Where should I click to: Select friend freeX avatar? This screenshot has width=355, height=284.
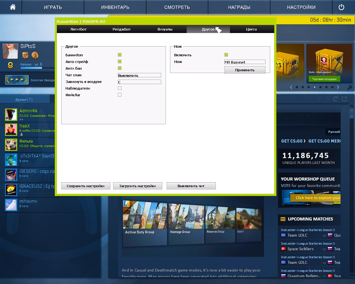[x=11, y=130]
